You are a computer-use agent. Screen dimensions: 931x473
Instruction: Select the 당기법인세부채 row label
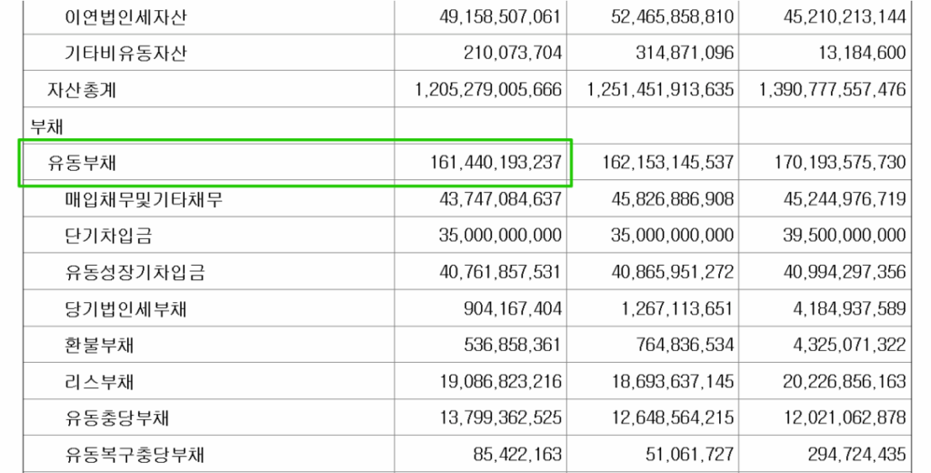coord(126,309)
